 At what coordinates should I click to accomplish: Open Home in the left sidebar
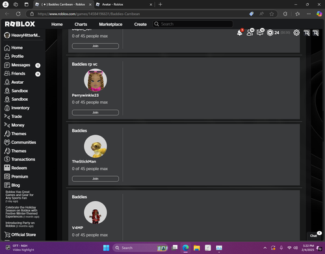pyautogui.click(x=14, y=47)
